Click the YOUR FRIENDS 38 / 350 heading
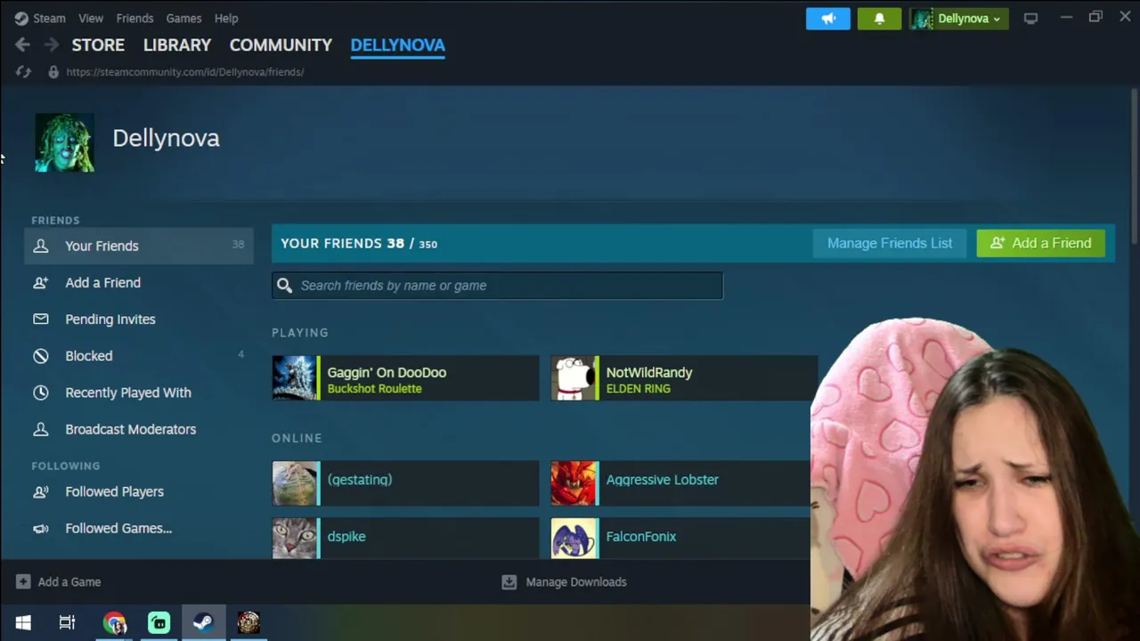The height and width of the screenshot is (641, 1140). (x=359, y=243)
